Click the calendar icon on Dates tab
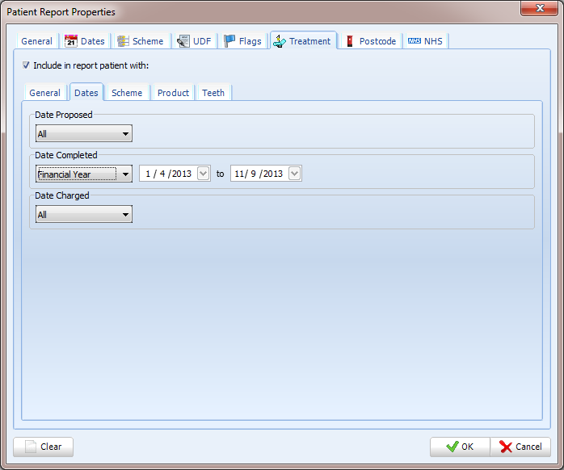Image resolution: width=564 pixels, height=470 pixels. tap(71, 41)
